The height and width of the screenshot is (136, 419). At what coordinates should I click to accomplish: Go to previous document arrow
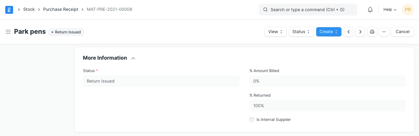[x=349, y=32]
